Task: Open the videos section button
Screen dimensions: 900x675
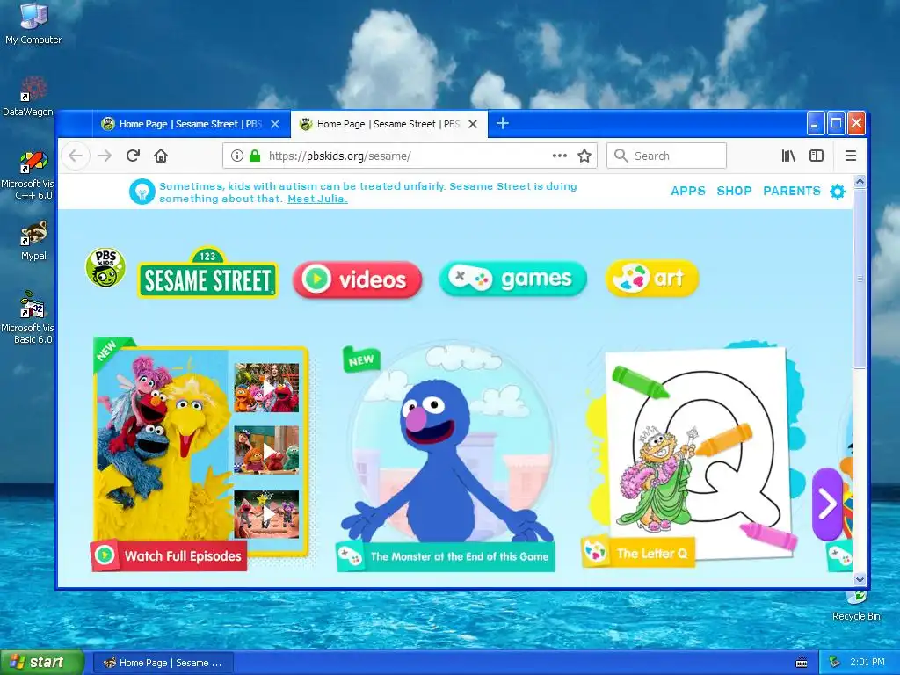Action: pyautogui.click(x=357, y=279)
